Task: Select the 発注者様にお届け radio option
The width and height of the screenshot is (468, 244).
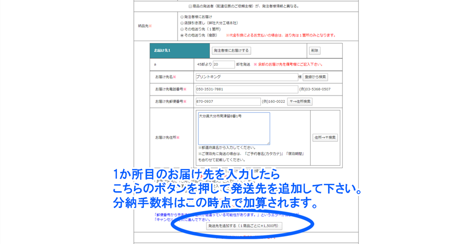Action: (x=182, y=17)
